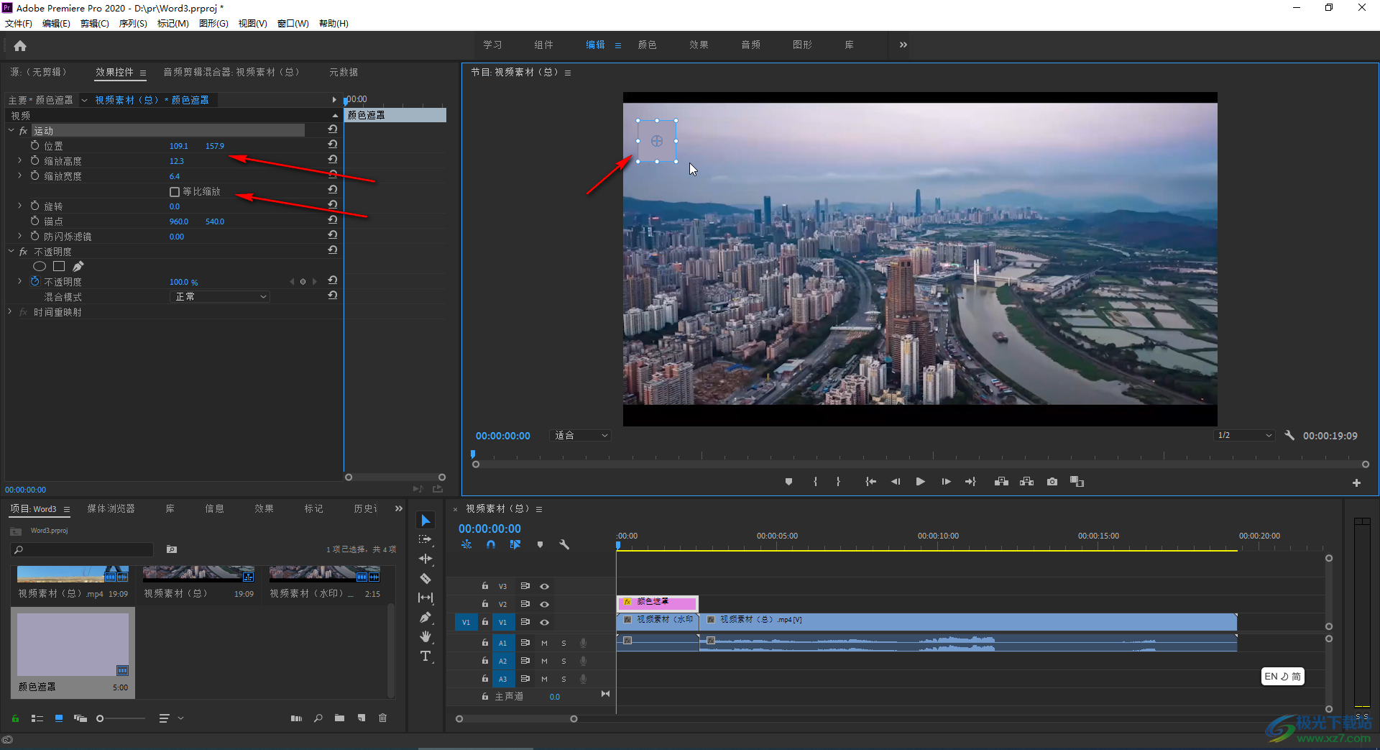Toggle V3 track output eye
Viewport: 1380px width, 750px height.
(x=544, y=587)
